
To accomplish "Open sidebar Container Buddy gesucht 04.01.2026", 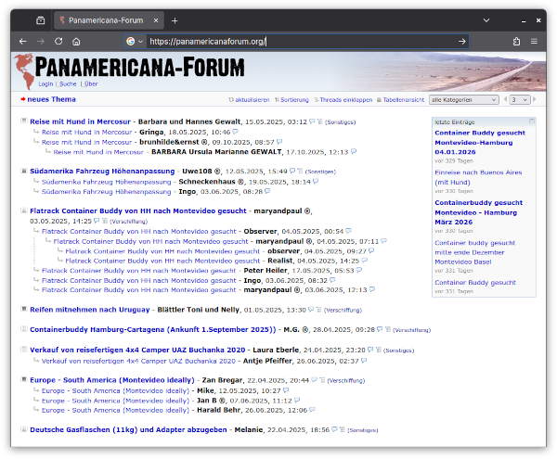I will click(x=480, y=142).
